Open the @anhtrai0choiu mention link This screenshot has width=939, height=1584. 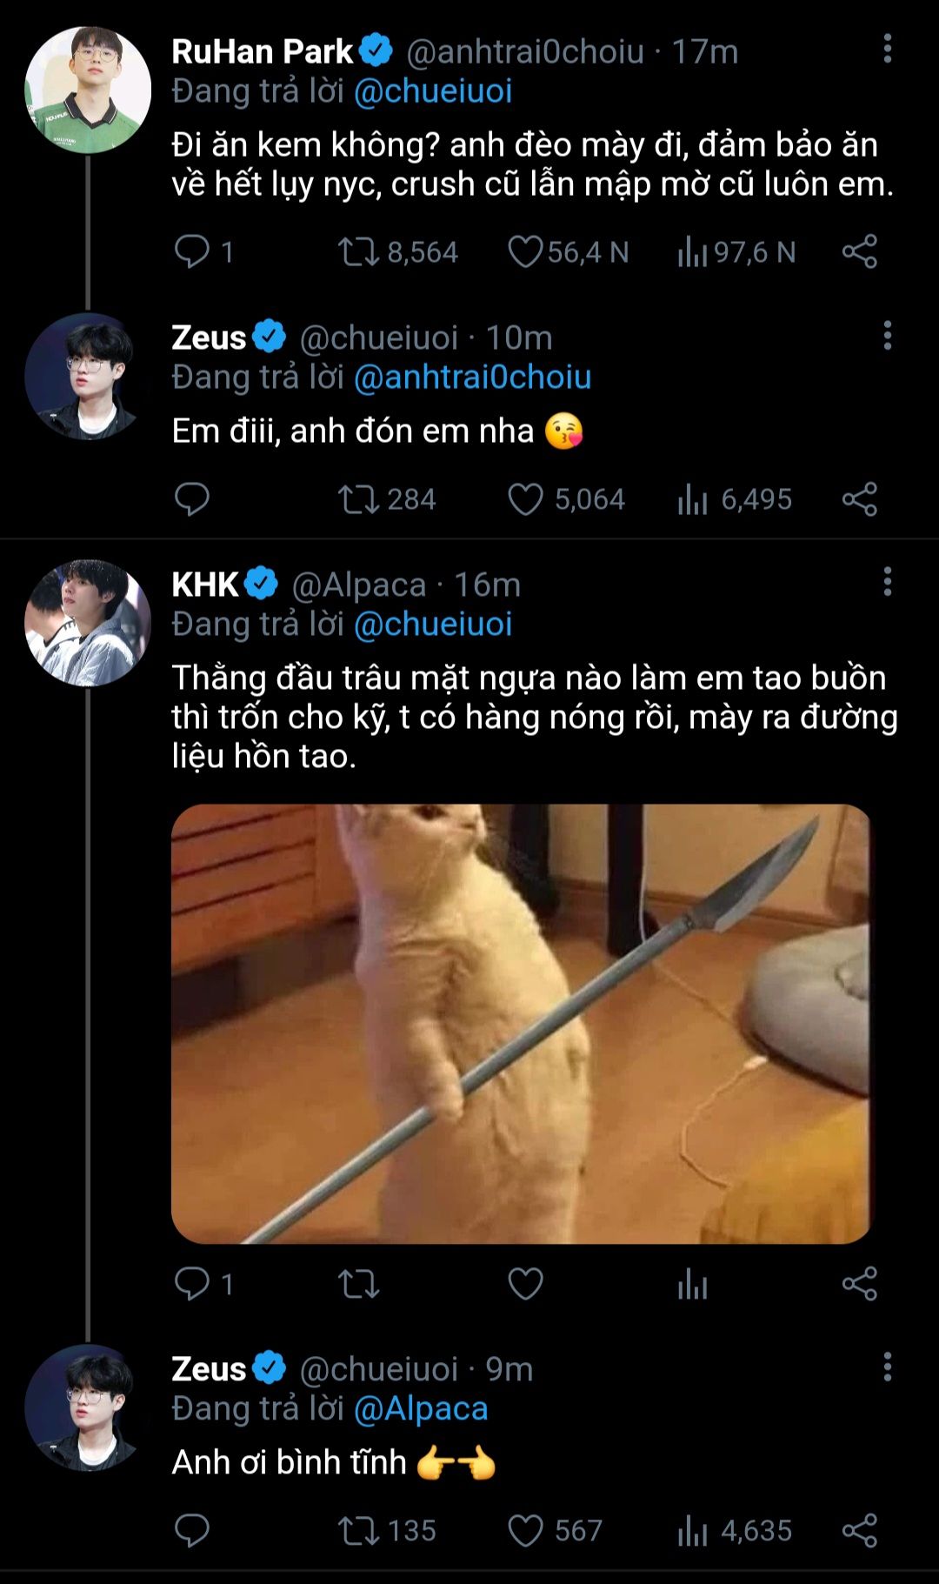click(x=472, y=378)
